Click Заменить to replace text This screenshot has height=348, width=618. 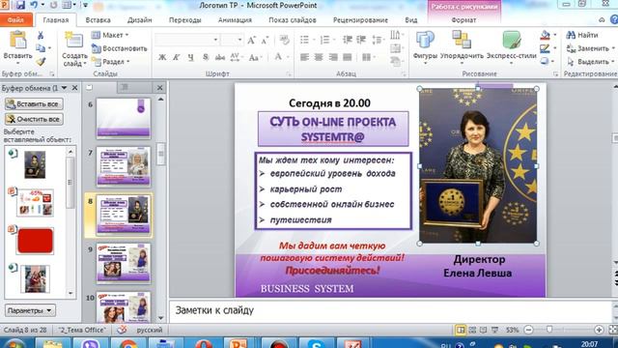click(590, 48)
